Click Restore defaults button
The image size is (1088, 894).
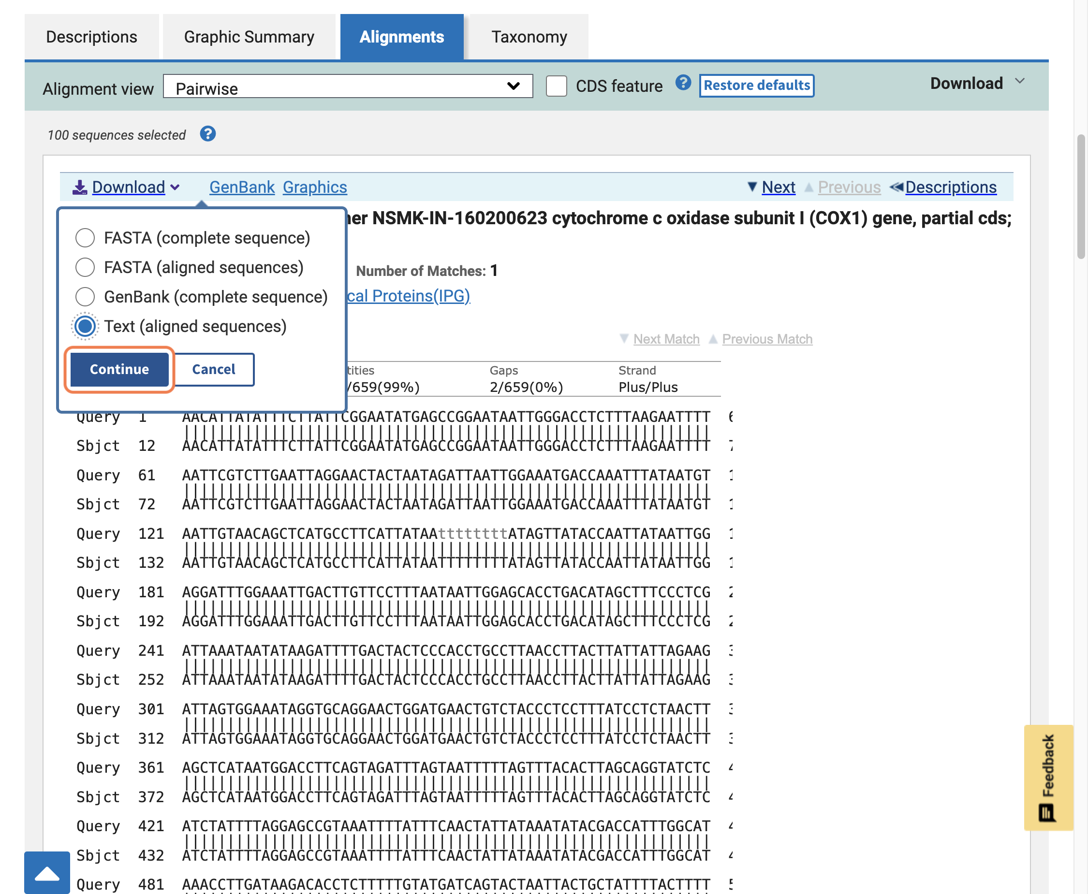click(757, 86)
